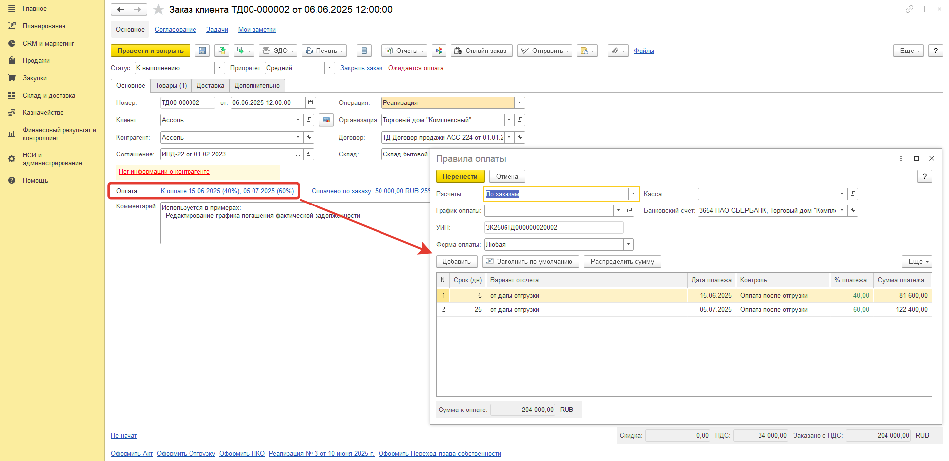Image resolution: width=949 pixels, height=461 pixels.
Task: Open Казначейство section in sidebar
Action: (43, 112)
